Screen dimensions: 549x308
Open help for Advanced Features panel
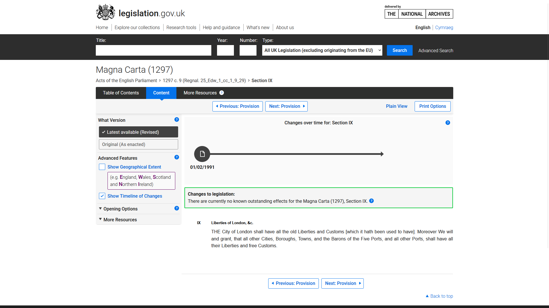(x=177, y=157)
